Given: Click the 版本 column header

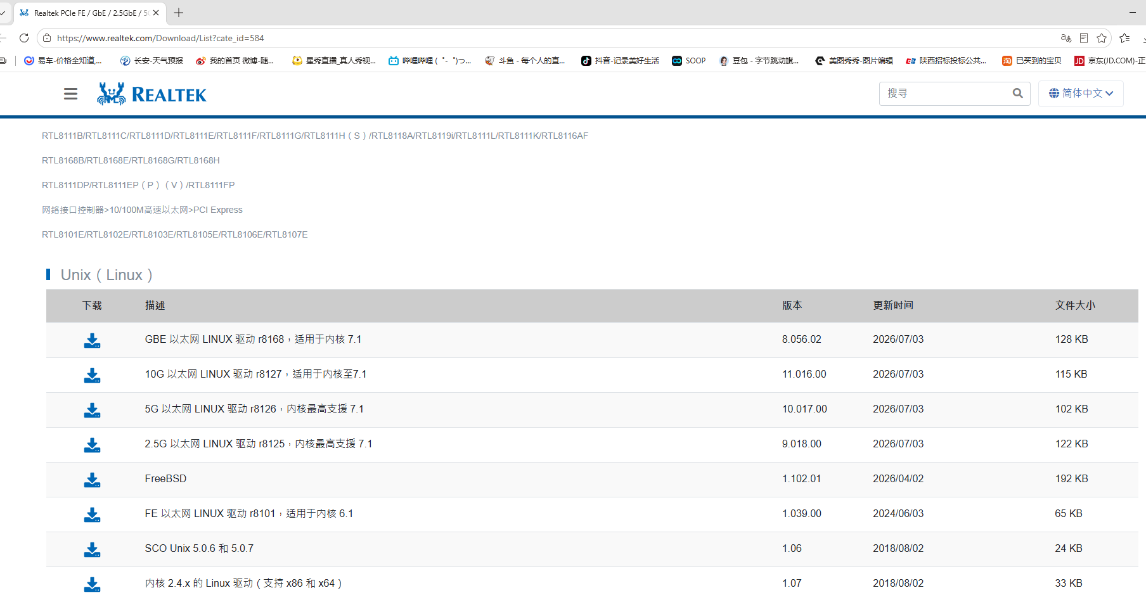Looking at the screenshot, I should [x=792, y=305].
